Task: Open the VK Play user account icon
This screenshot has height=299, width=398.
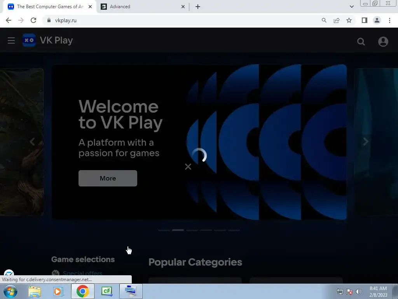Action: 383,41
